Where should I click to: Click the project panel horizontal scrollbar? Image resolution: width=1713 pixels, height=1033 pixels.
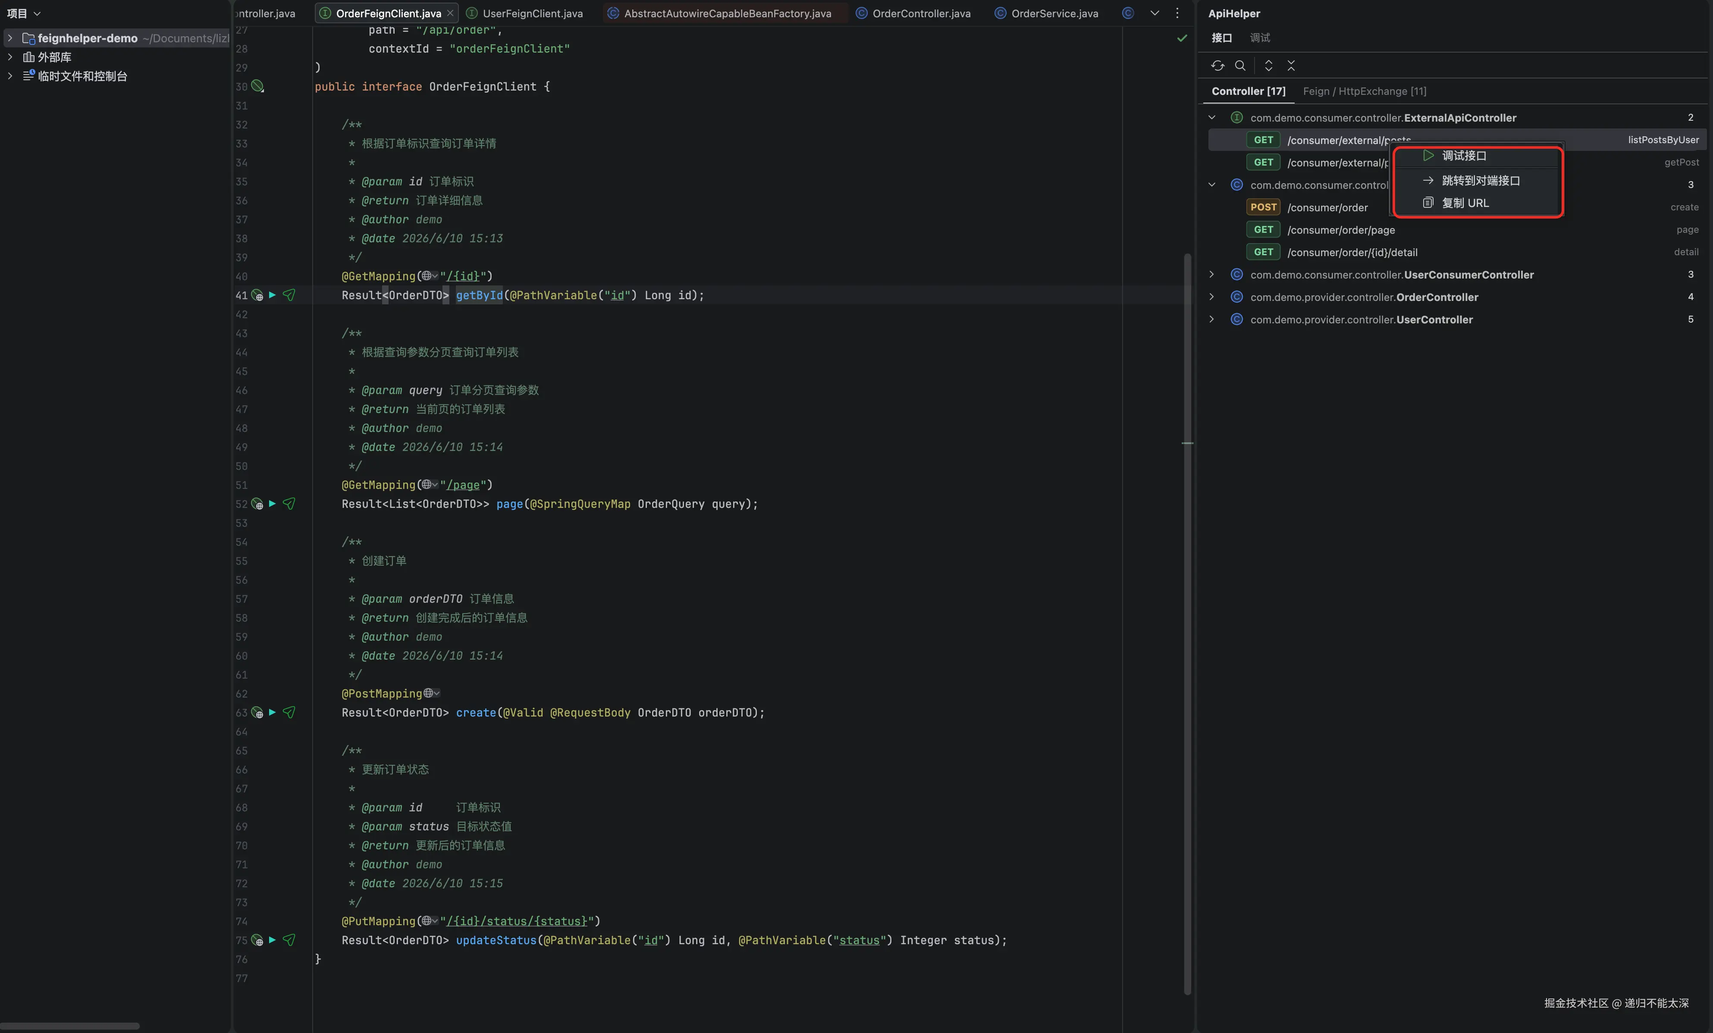(69, 1026)
